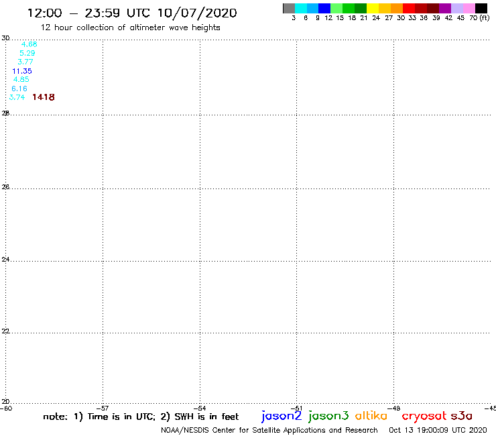Click the orange altika satellite label
496x436 pixels.
point(371,415)
